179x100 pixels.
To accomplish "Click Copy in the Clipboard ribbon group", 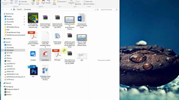I will tap(11, 2).
